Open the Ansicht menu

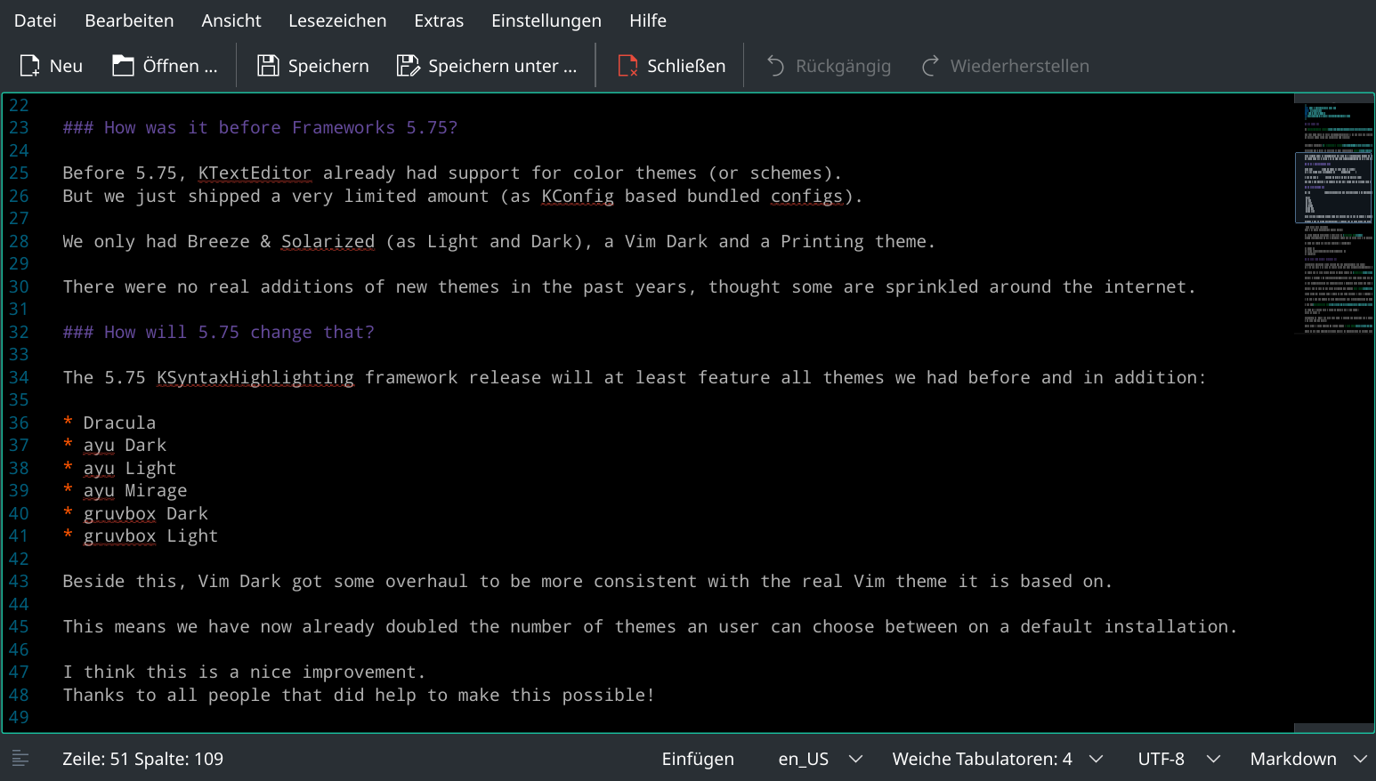coord(231,20)
